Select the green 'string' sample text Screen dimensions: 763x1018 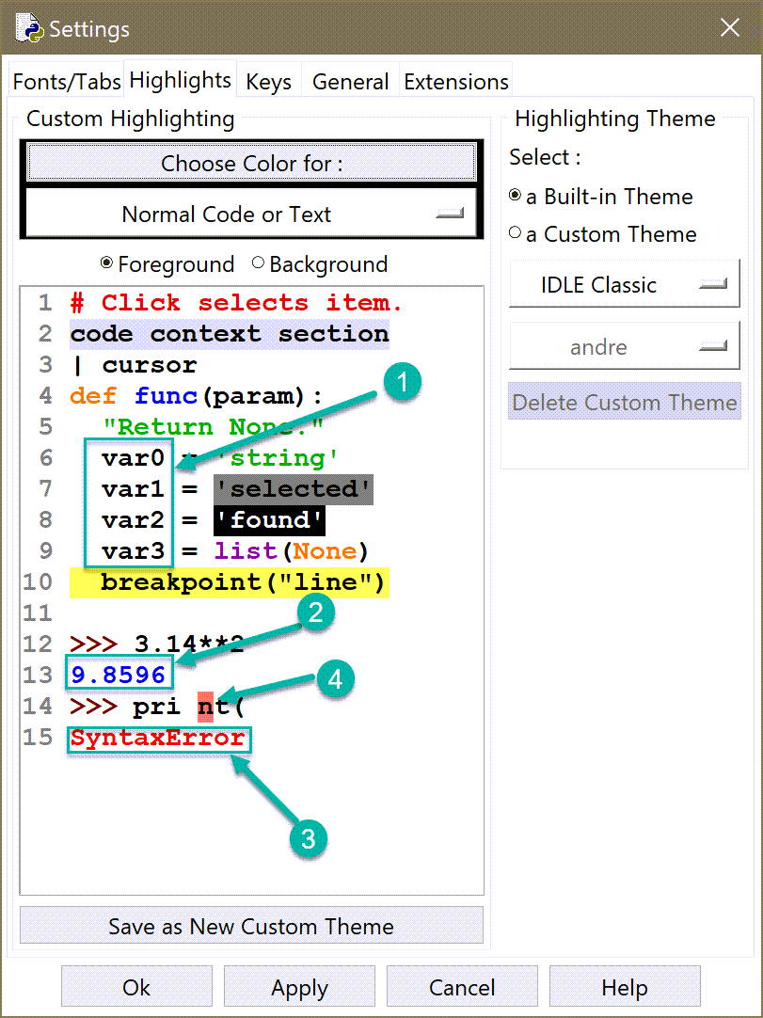coord(278,458)
